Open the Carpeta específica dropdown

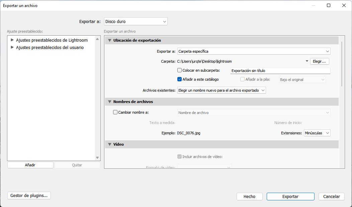point(254,51)
